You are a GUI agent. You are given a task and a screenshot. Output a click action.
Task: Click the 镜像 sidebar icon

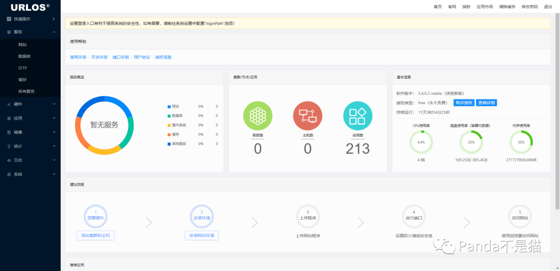[9, 132]
